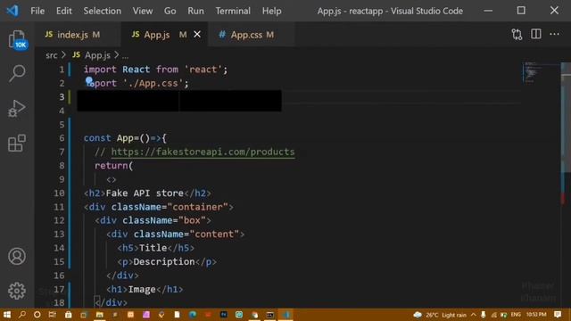Click the microphone icon in system tray

click(484, 315)
